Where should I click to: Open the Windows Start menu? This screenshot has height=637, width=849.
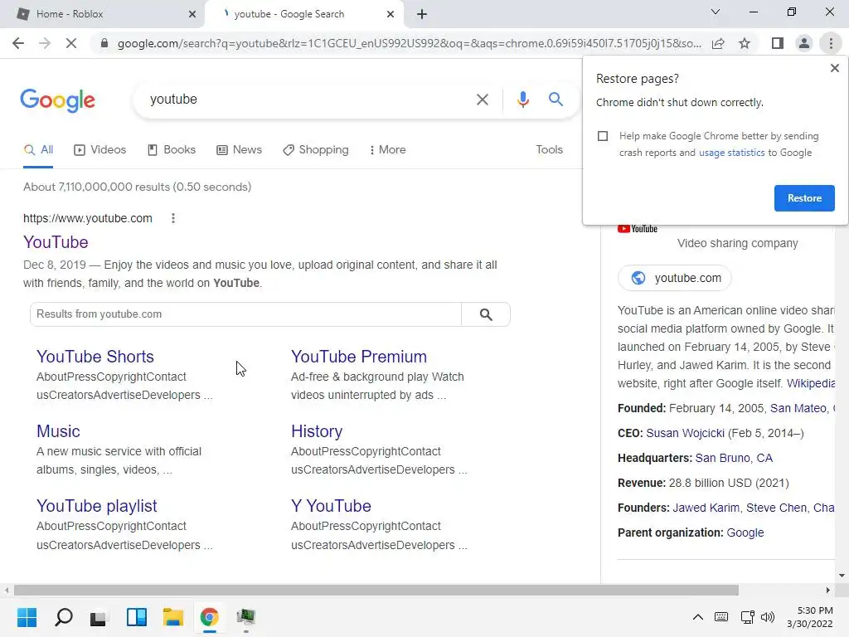[x=27, y=617]
